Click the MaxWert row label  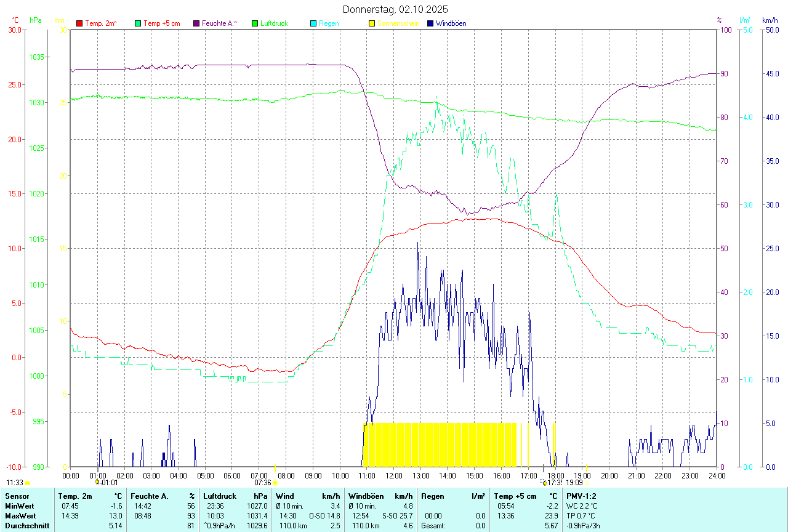point(20,515)
